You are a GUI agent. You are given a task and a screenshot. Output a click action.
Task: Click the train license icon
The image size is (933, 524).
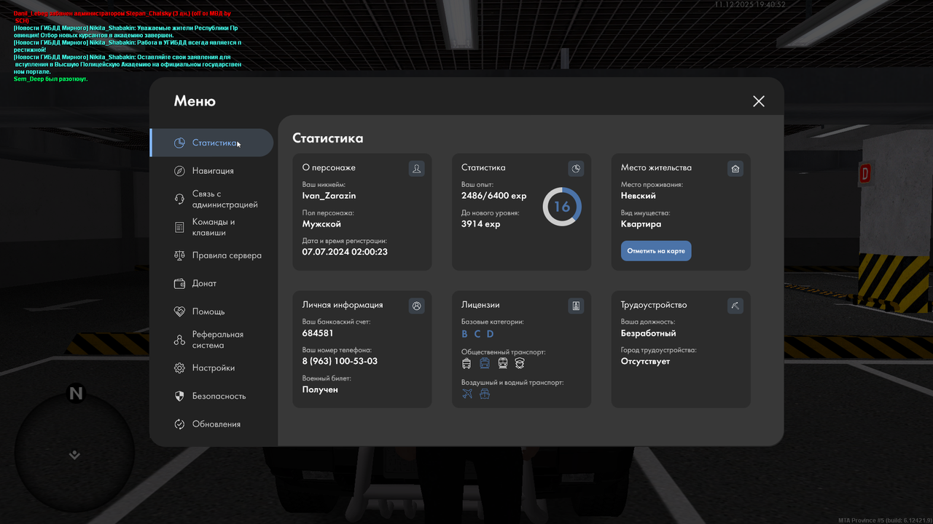pyautogui.click(x=502, y=363)
